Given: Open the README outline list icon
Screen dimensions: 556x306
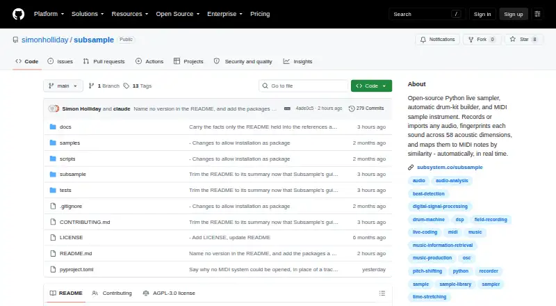Looking at the screenshot, I should pos(382,293).
